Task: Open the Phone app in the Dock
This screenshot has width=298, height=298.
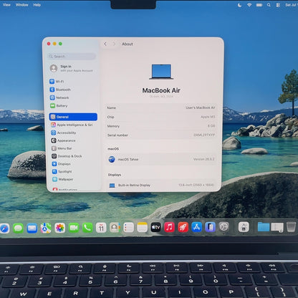Action: pyautogui.click(x=87, y=228)
